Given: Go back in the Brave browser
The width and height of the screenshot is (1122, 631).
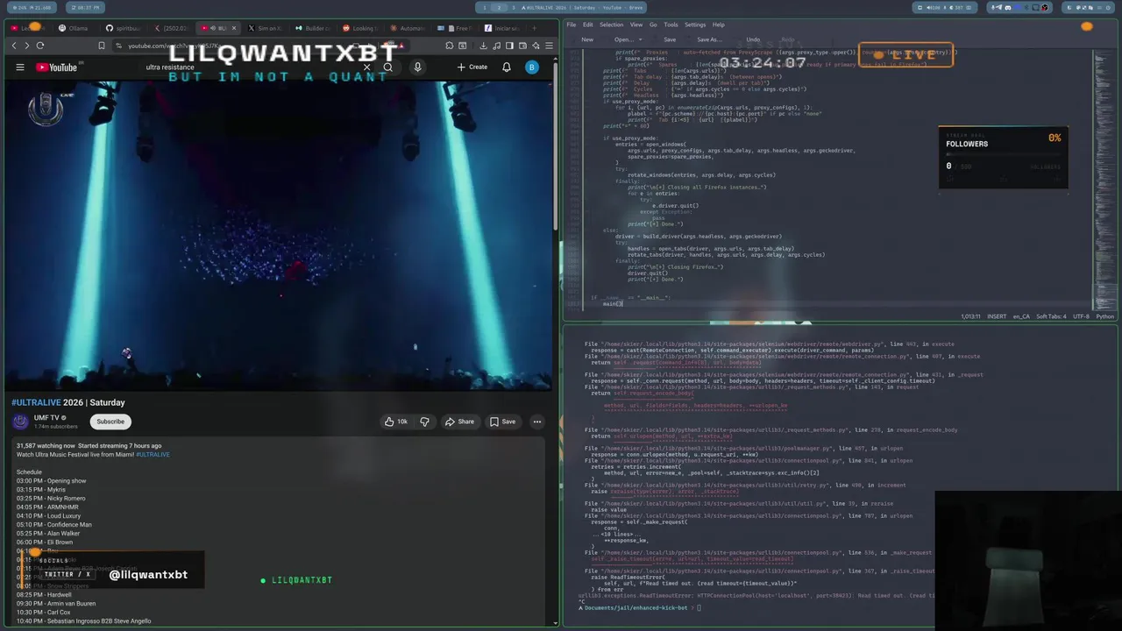Looking at the screenshot, I should [14, 46].
